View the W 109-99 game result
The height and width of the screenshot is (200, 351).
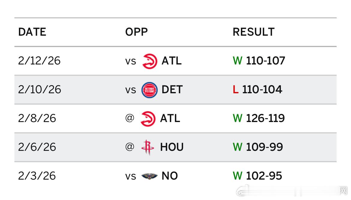click(x=258, y=147)
